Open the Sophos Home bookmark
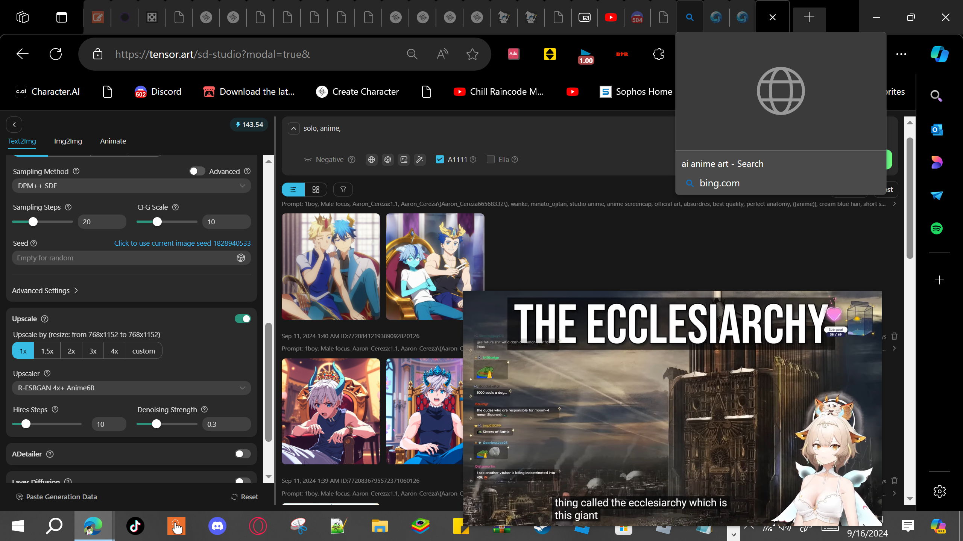This screenshot has height=541, width=963. click(636, 92)
